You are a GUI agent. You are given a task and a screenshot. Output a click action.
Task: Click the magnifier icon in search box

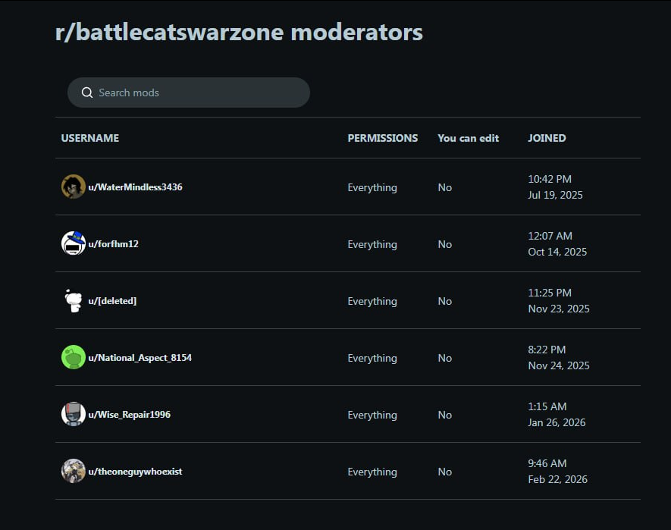(87, 93)
